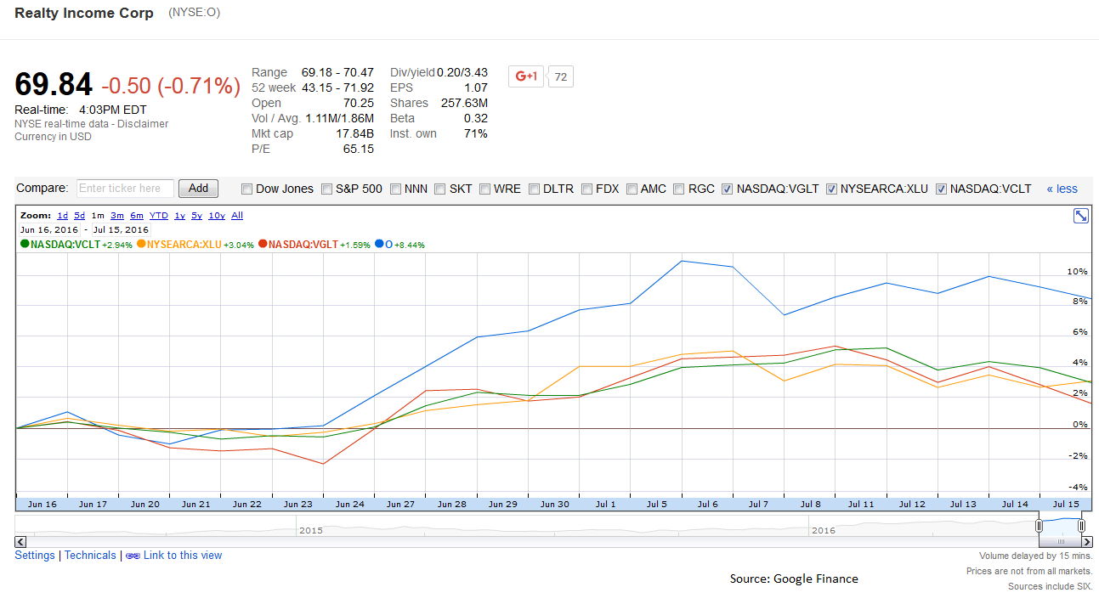Click the orange NYSEARCA:XLU legend marker
This screenshot has height=604, width=1099.
click(141, 244)
